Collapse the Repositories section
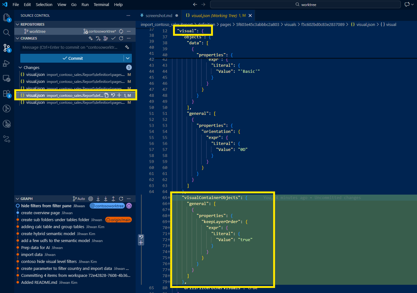Screen dimensions: 417x293 pyautogui.click(x=17, y=24)
